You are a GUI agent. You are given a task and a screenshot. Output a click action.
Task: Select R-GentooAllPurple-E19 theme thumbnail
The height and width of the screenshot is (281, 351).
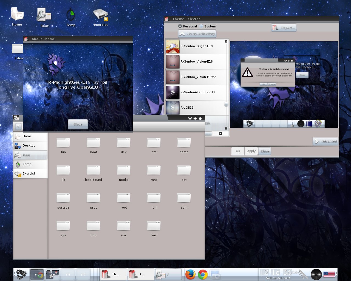point(173,92)
